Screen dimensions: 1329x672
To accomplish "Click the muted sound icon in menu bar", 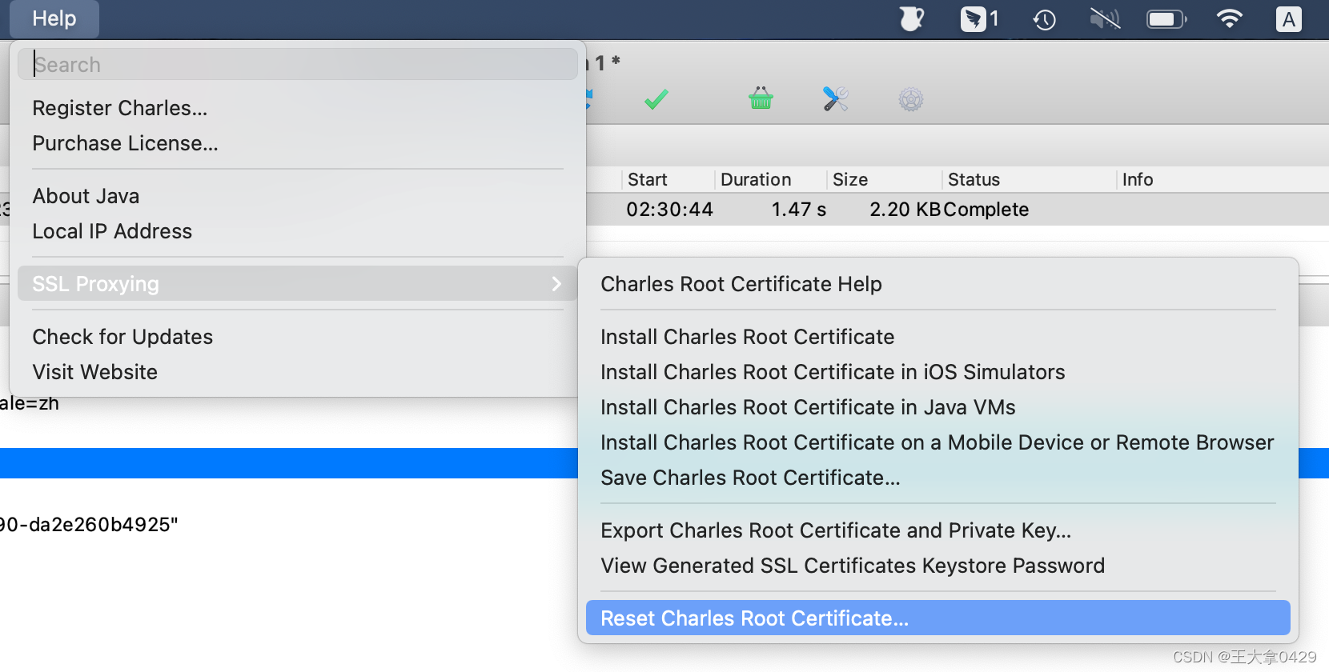I will tap(1105, 18).
